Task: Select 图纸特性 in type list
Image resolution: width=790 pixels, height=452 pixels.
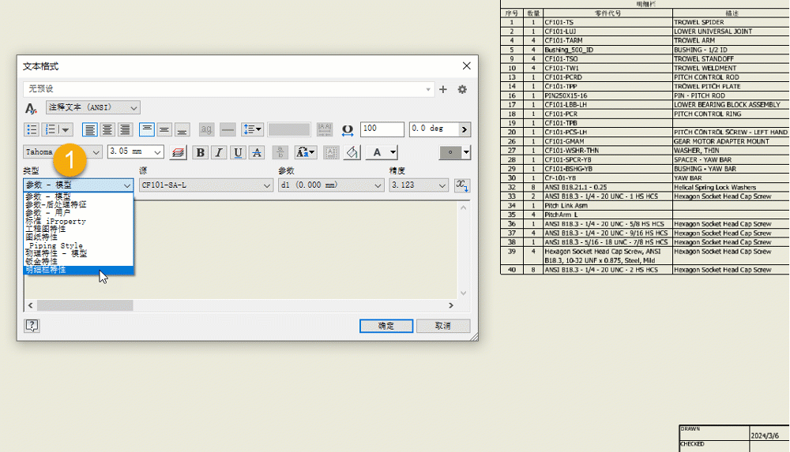Action: [78, 237]
